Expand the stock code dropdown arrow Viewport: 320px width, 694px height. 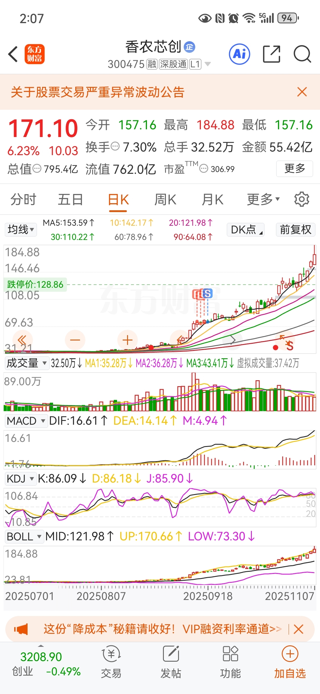pos(208,64)
